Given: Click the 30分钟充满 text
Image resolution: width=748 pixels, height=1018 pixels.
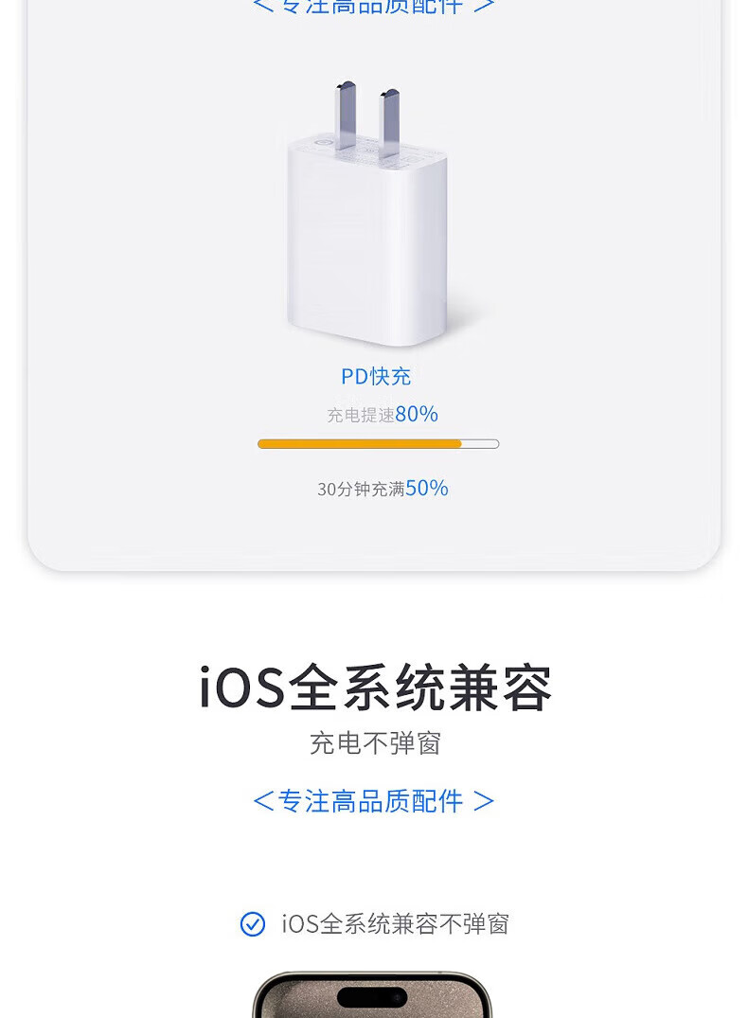Looking at the screenshot, I should click(x=361, y=489).
